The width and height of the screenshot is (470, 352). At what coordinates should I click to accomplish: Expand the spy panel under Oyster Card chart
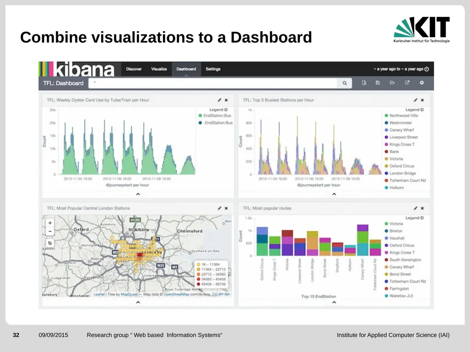point(138,194)
